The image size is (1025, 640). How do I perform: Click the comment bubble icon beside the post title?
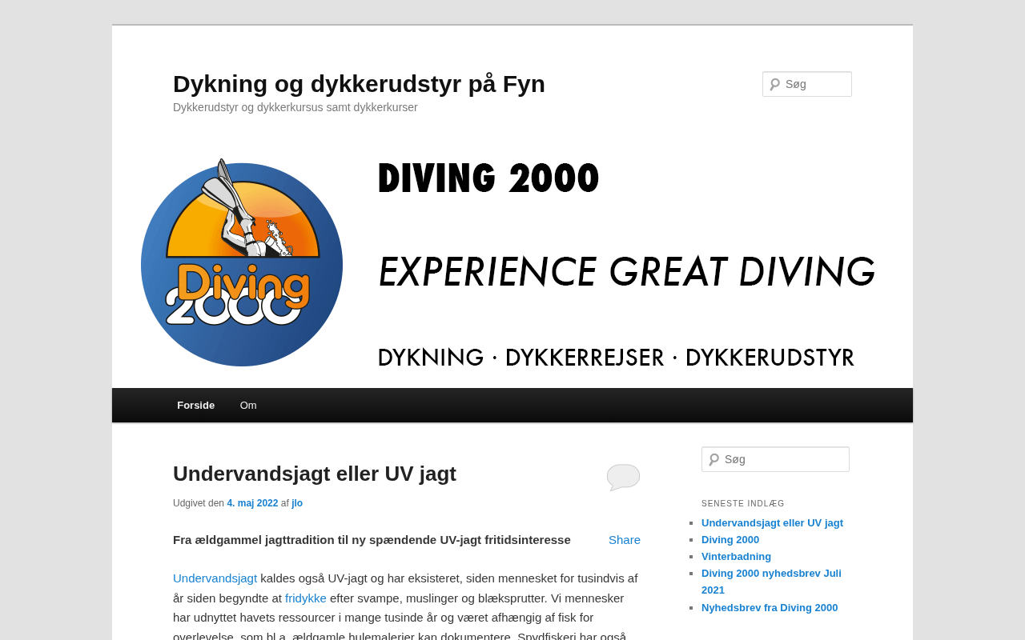point(623,477)
